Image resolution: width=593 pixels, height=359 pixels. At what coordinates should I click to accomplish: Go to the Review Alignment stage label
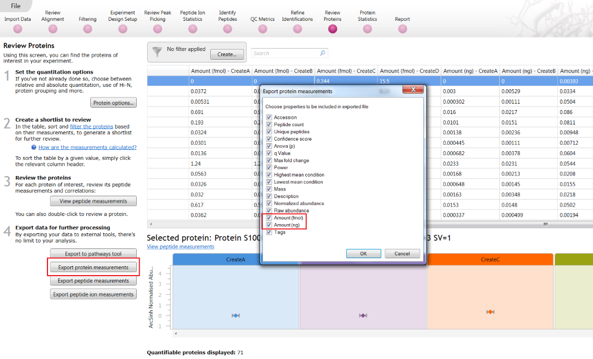(53, 16)
